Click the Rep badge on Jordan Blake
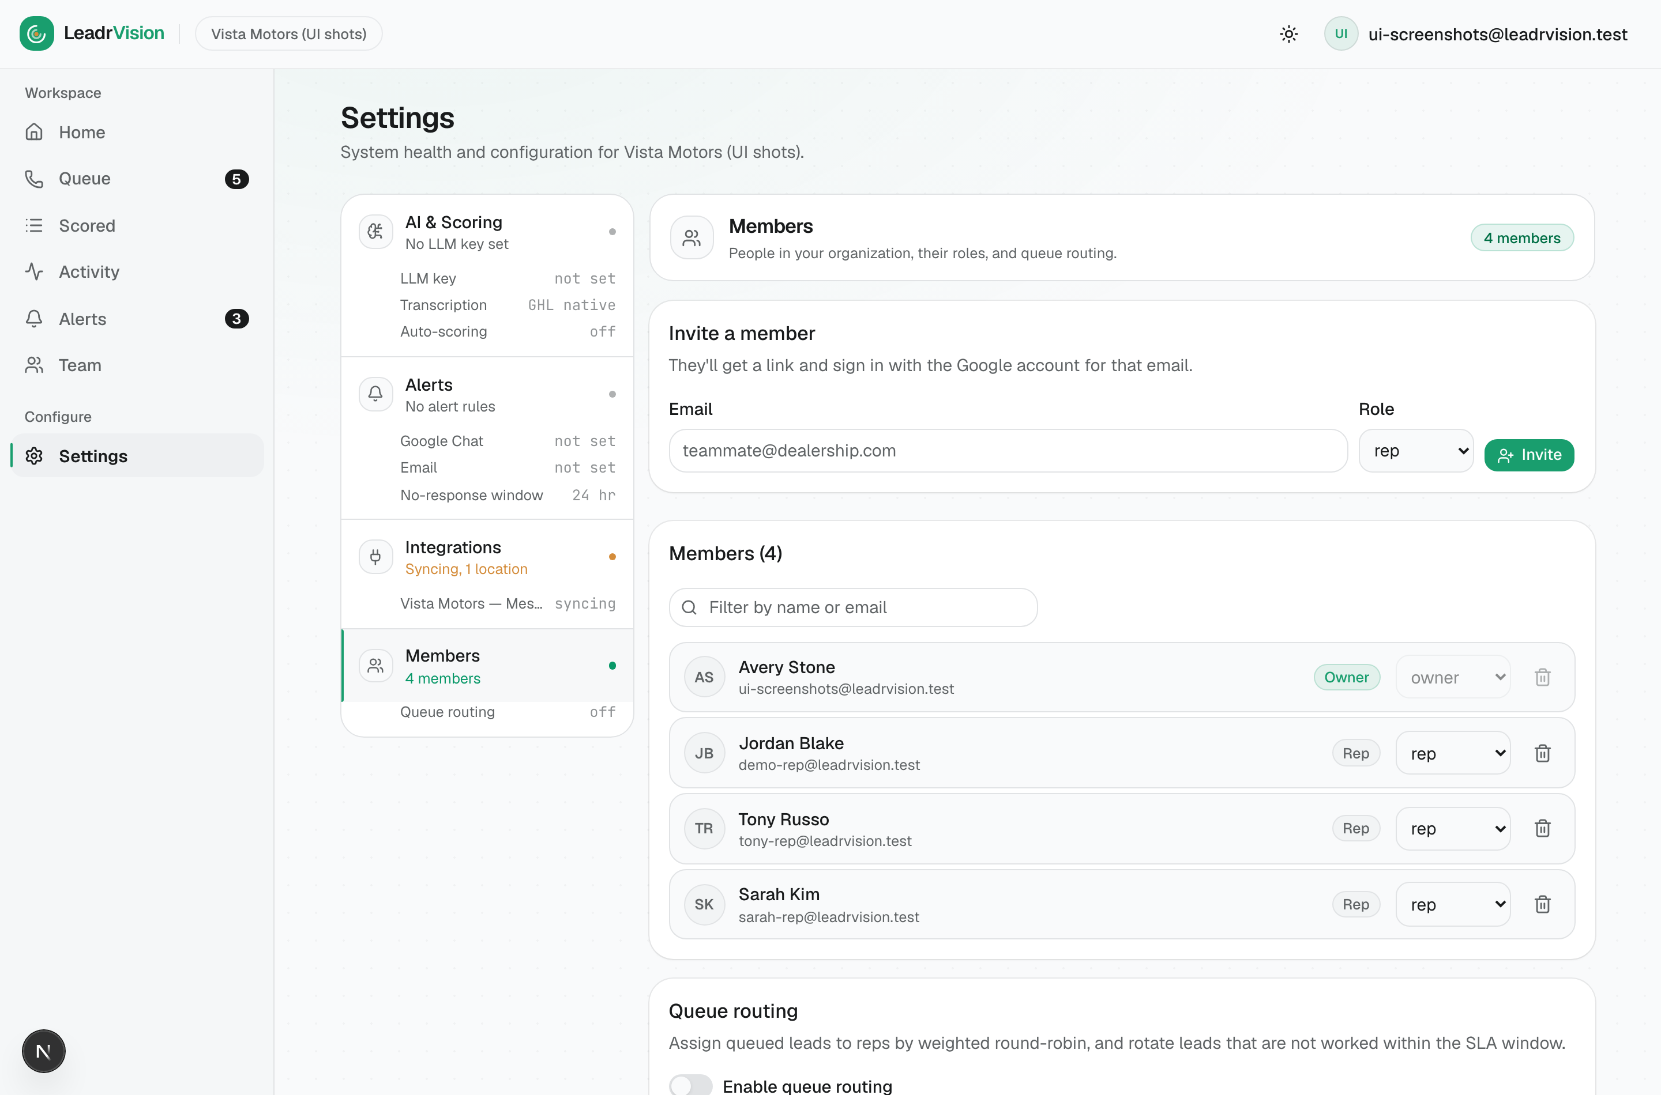Screen dimensions: 1661x1095 click(1356, 753)
